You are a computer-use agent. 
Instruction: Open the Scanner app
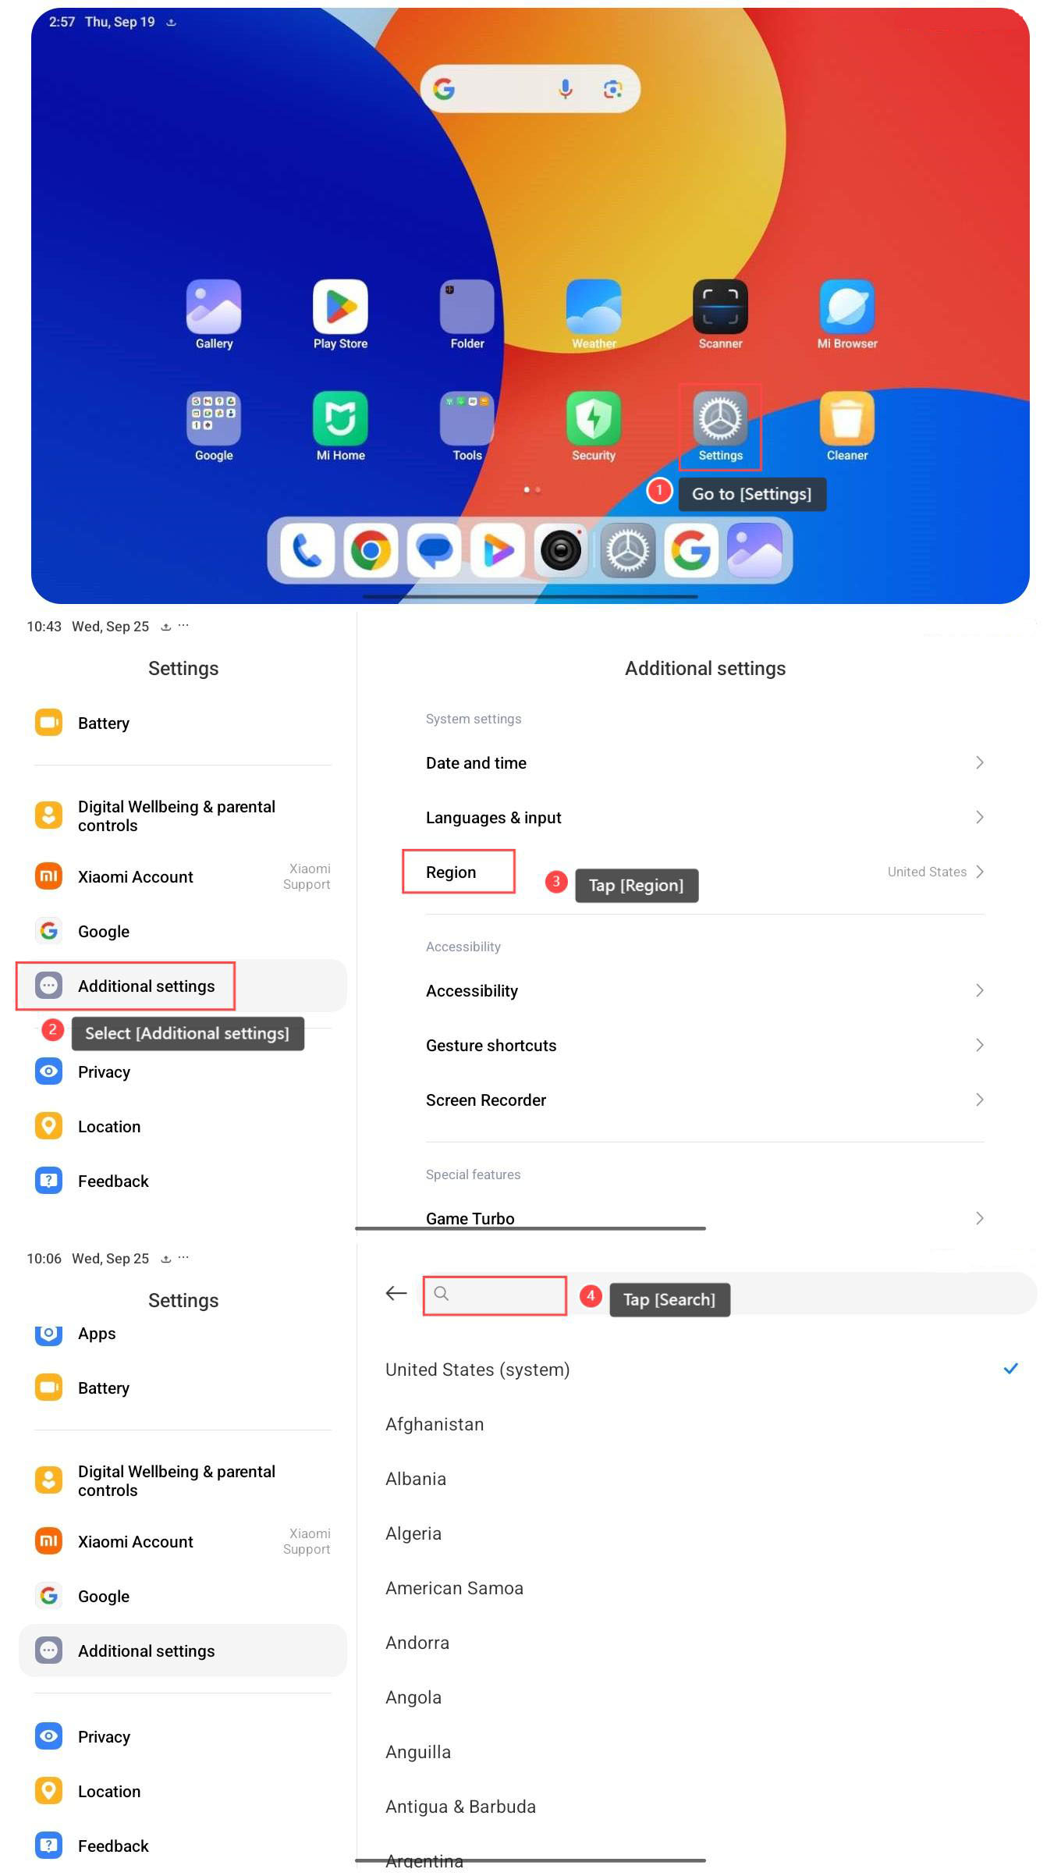tap(720, 307)
